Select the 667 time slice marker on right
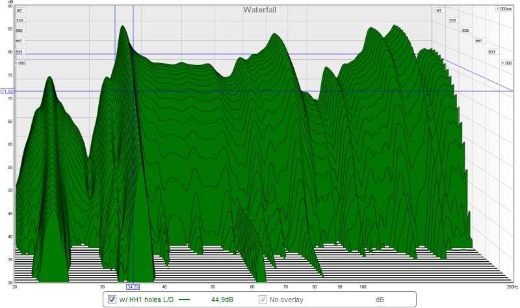The image size is (520, 308). tap(478, 41)
